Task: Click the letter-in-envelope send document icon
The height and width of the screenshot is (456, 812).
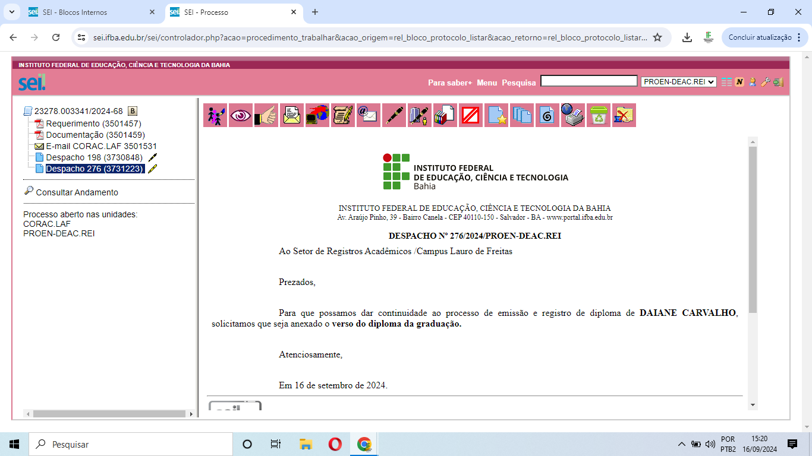Action: pos(292,115)
